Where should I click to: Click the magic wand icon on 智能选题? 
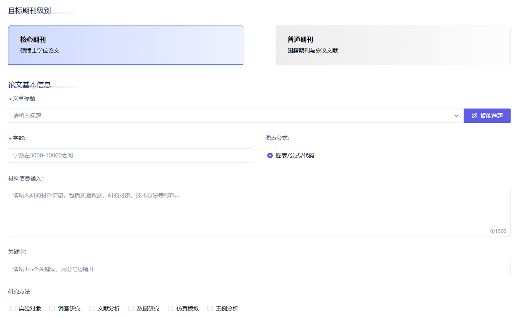pos(474,116)
